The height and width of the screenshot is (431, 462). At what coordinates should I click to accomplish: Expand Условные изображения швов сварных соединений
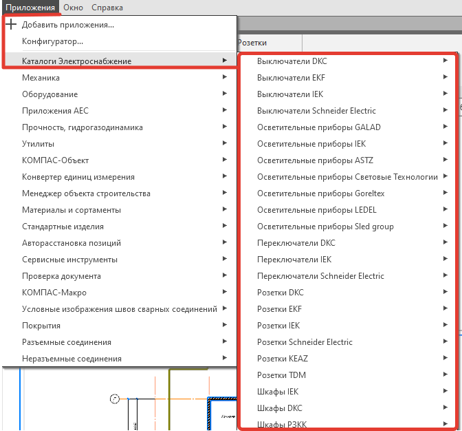[120, 309]
